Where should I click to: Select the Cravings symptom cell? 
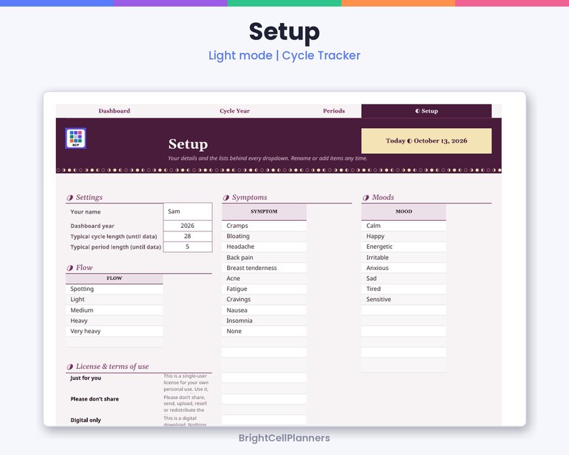[264, 300]
